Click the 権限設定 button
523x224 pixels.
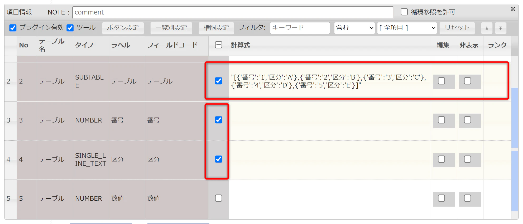tap(216, 28)
